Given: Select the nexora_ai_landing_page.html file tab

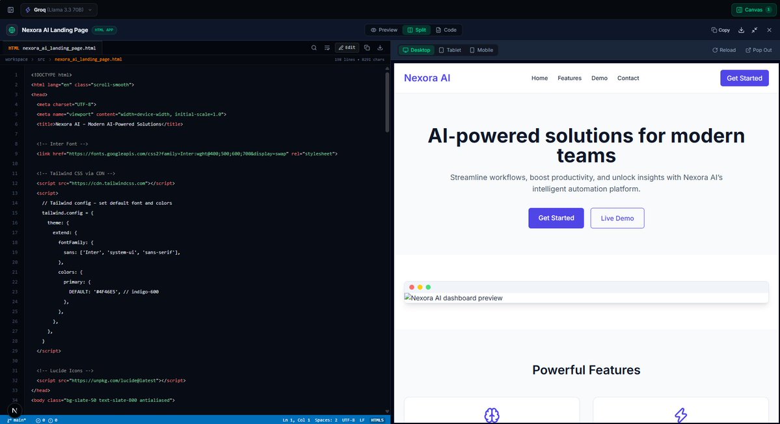Looking at the screenshot, I should click(x=52, y=47).
